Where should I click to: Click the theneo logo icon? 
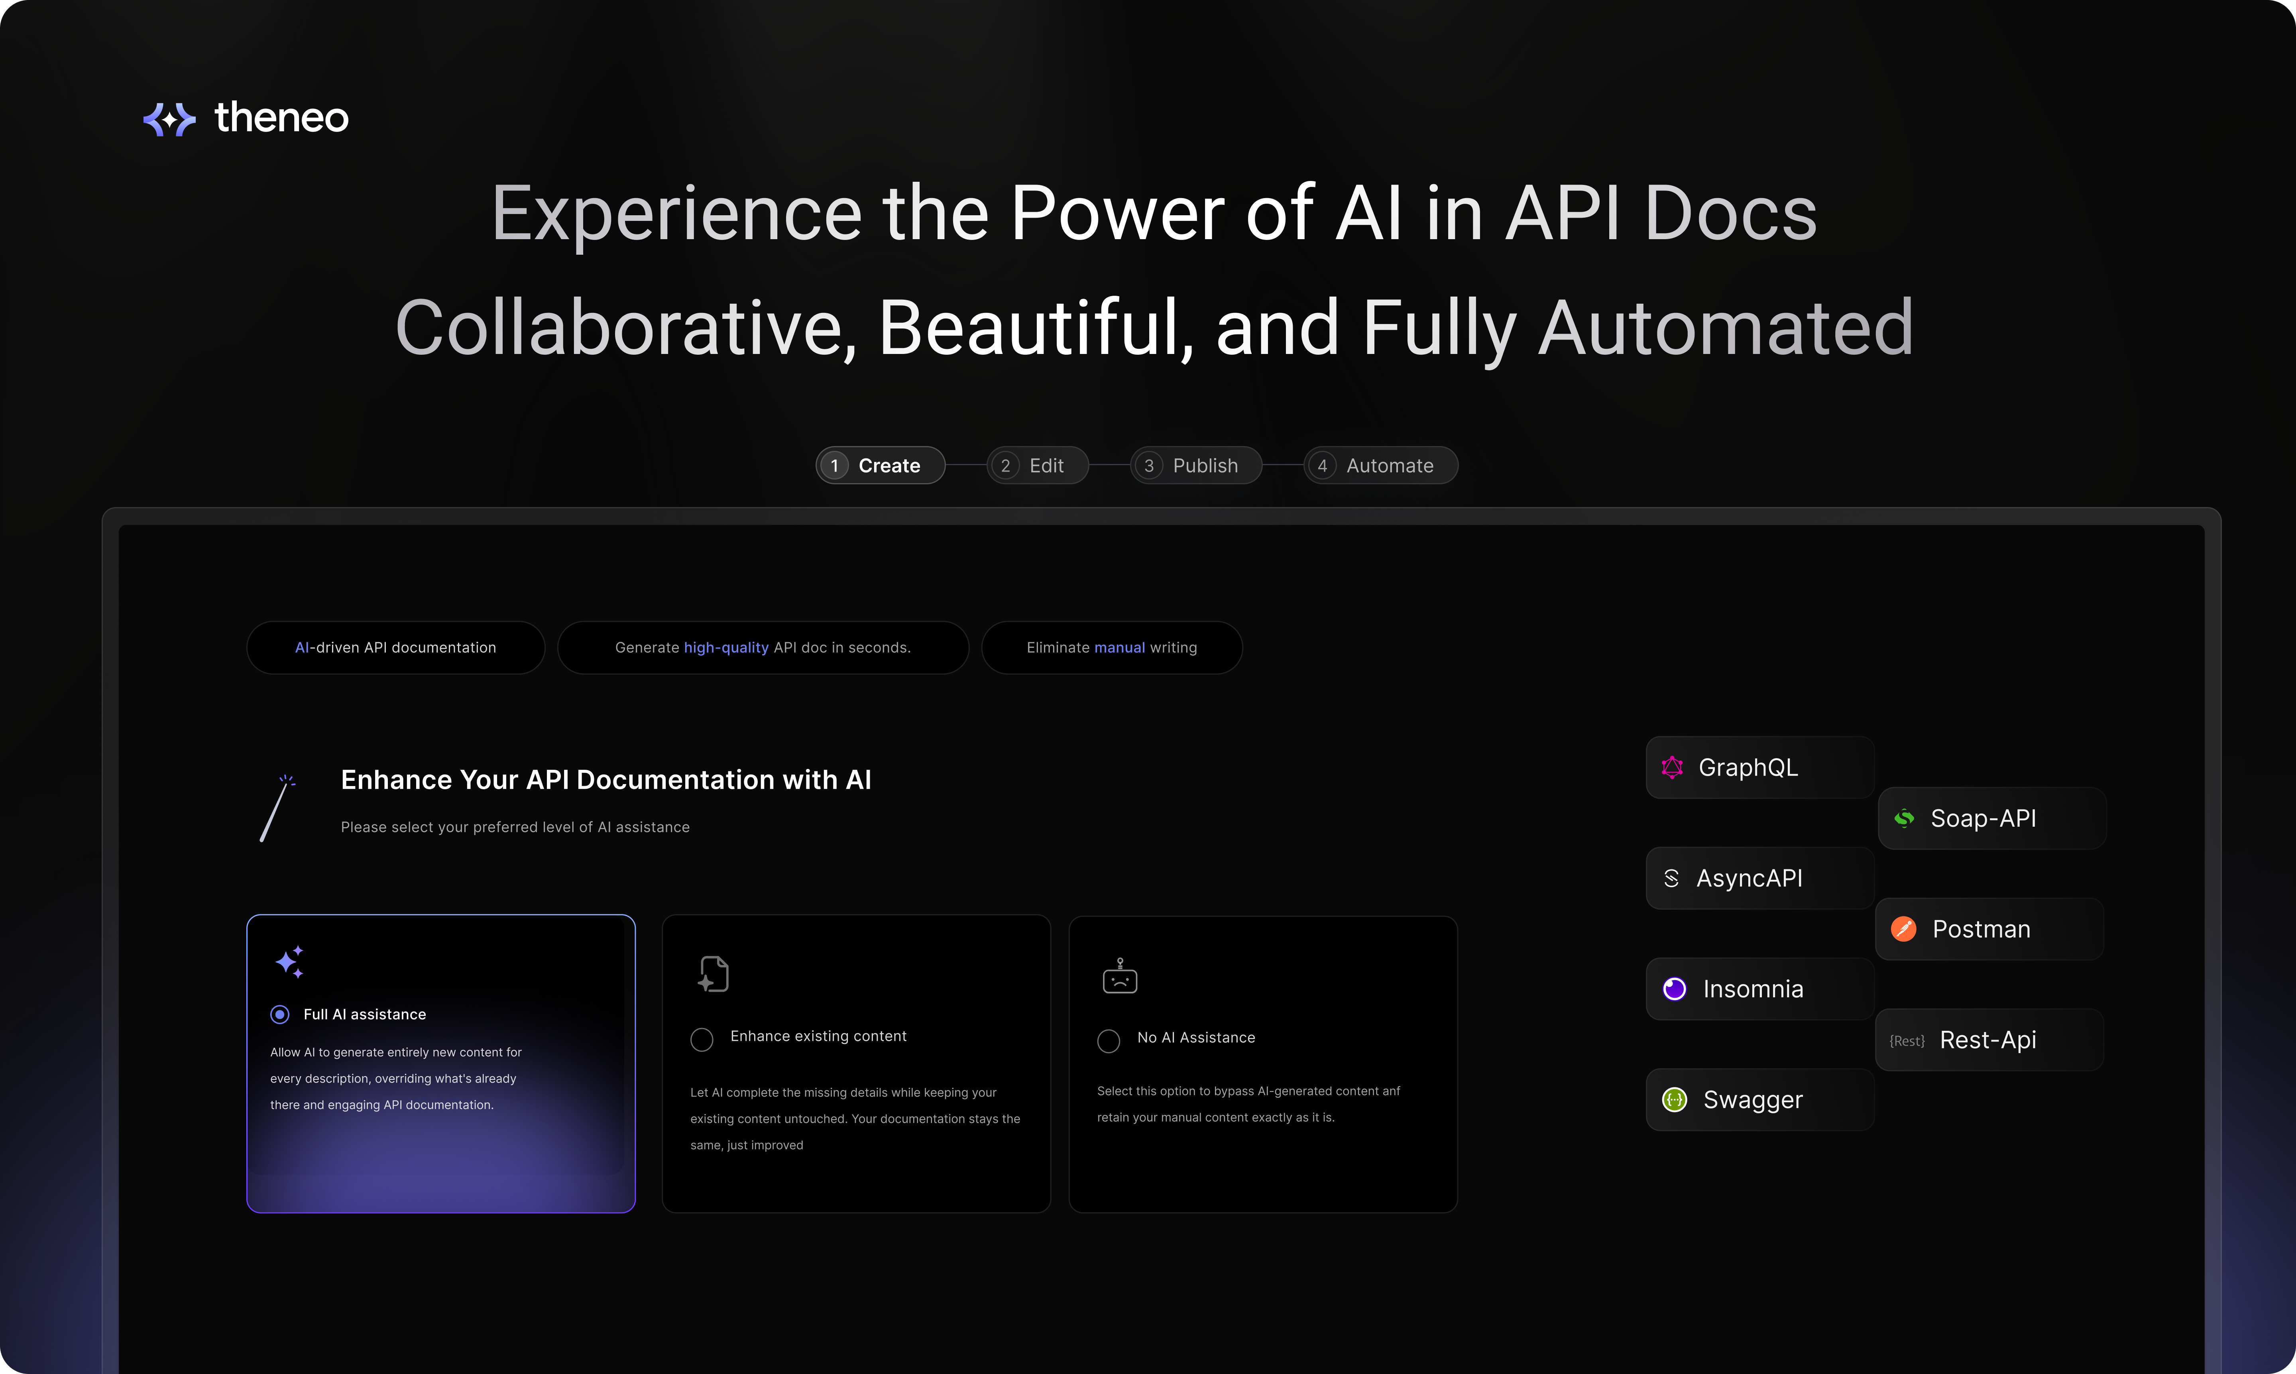click(169, 120)
